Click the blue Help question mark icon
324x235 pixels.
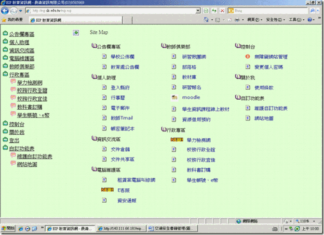pos(310,20)
